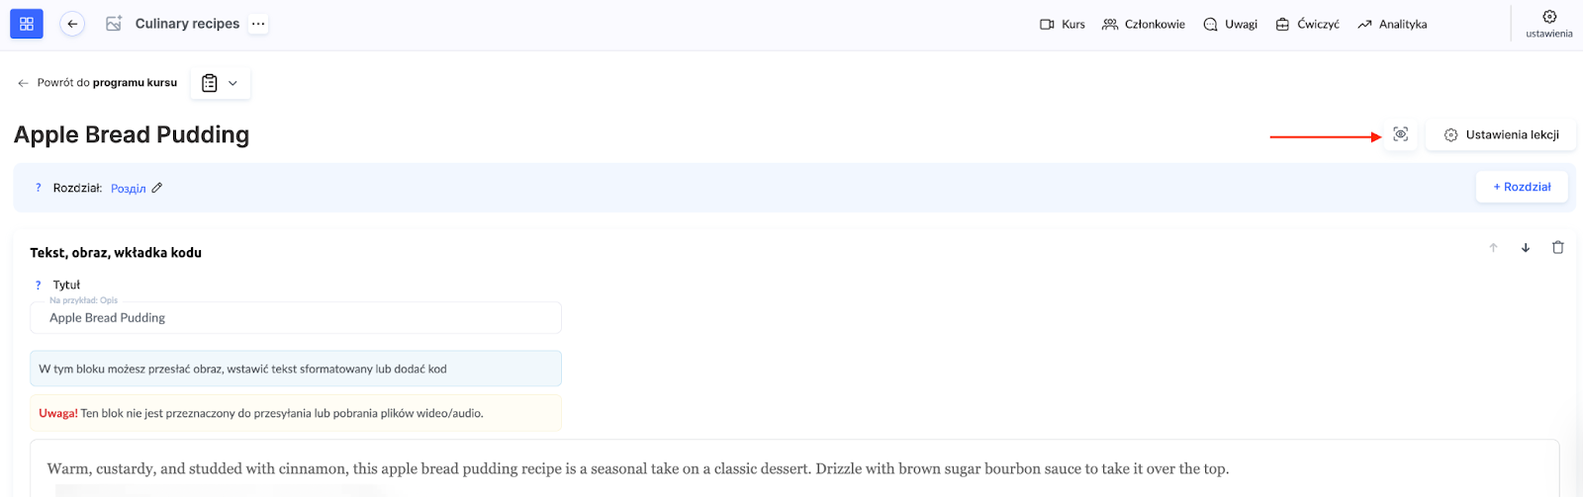Click the back arrow circle button
The width and height of the screenshot is (1583, 497).
[72, 24]
